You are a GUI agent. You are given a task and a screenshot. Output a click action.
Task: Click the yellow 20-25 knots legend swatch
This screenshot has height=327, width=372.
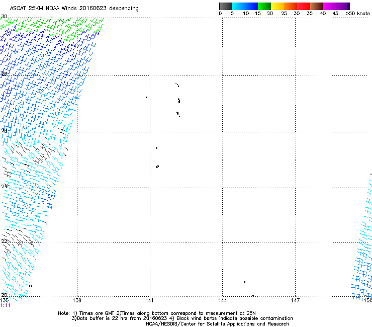tap(277, 6)
